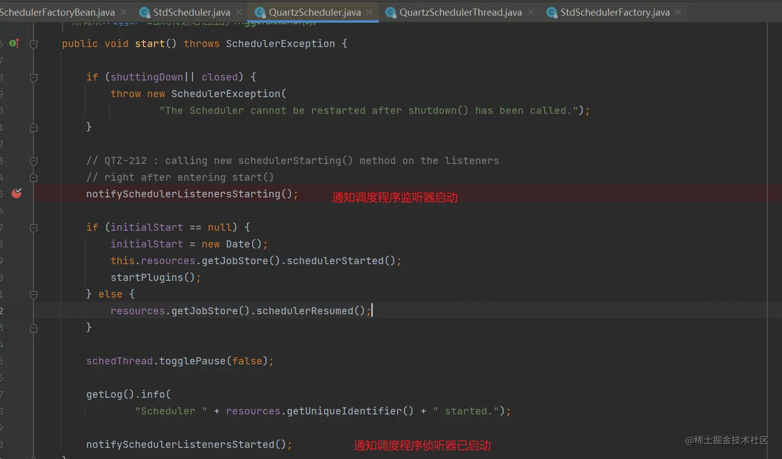Click the 'shuttingDown' variable in the if condition

point(147,77)
